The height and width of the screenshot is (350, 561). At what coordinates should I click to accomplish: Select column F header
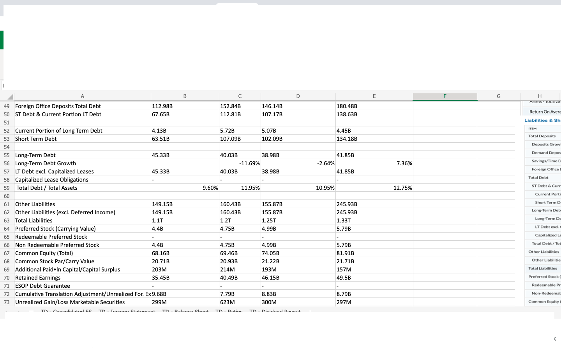[445, 96]
